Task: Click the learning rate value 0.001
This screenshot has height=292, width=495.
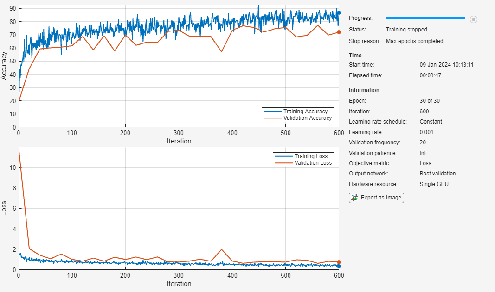Action: click(426, 132)
